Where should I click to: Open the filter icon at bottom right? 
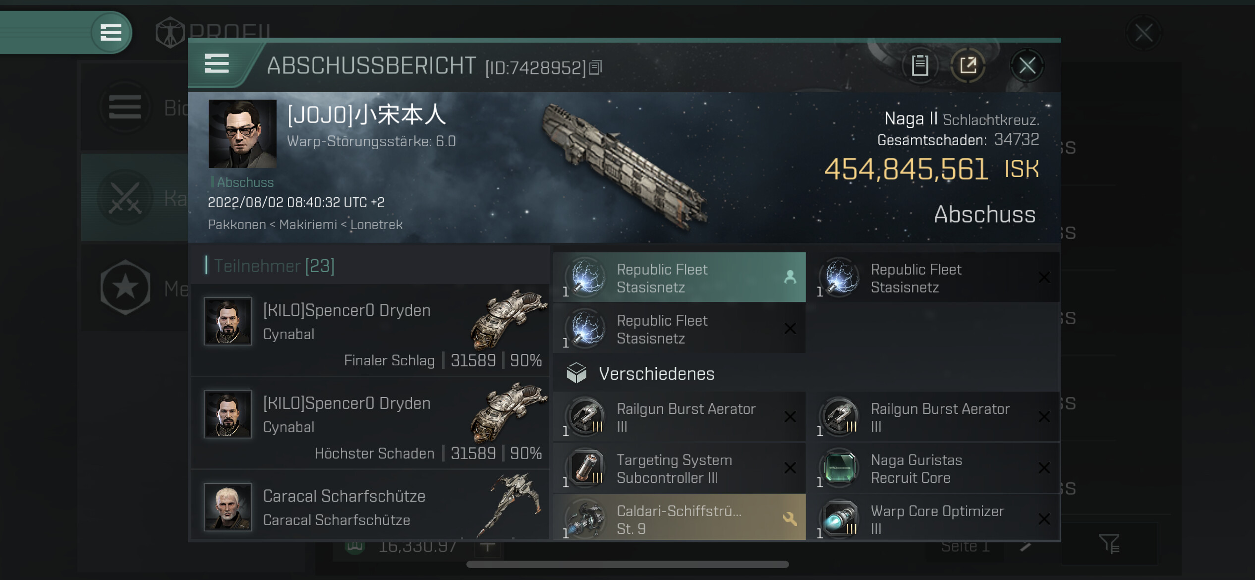tap(1109, 543)
